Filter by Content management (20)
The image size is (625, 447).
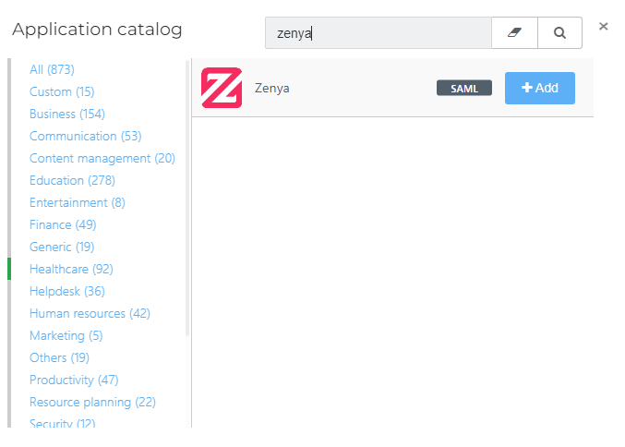[102, 158]
